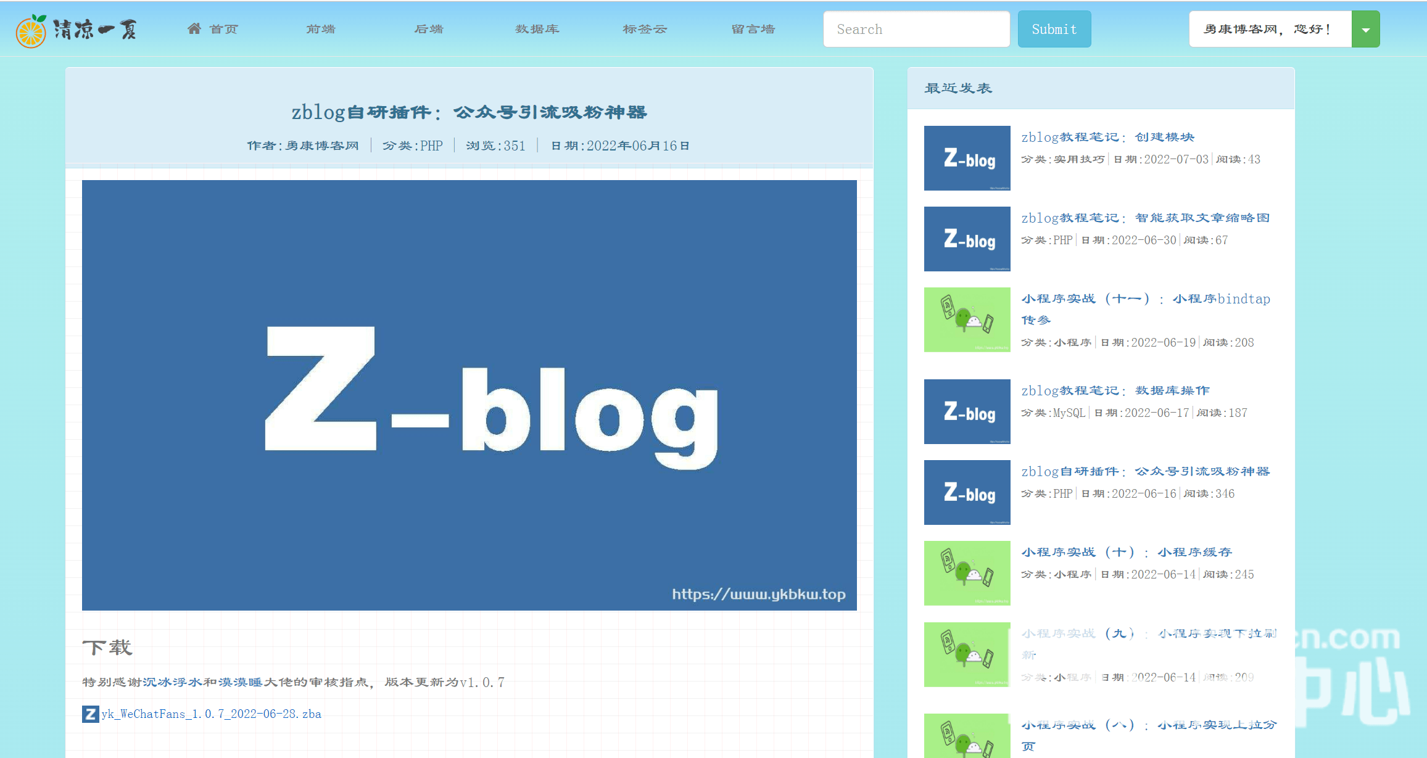Open the 首页 menu item
The width and height of the screenshot is (1427, 758).
point(213,29)
